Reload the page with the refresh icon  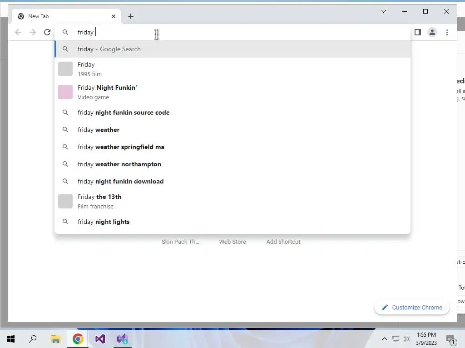47,32
